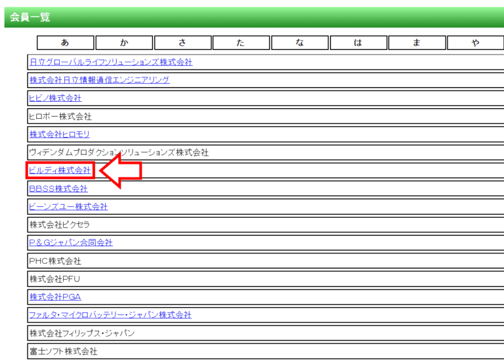504x361 pixels.
Task: Select the か kana index button
Action: pyautogui.click(x=124, y=43)
